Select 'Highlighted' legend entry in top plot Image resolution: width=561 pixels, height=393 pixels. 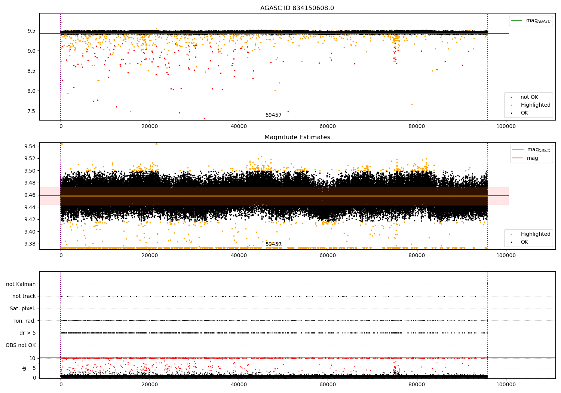[535, 105]
